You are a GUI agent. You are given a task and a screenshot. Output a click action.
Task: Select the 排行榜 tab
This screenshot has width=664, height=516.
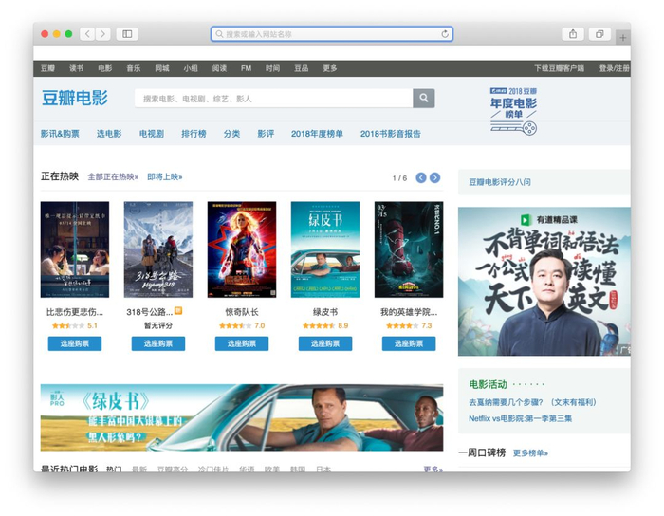[x=194, y=134]
